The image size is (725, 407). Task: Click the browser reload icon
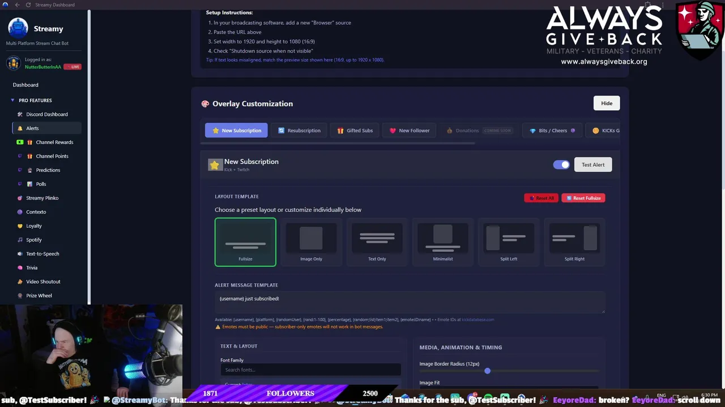28,5
